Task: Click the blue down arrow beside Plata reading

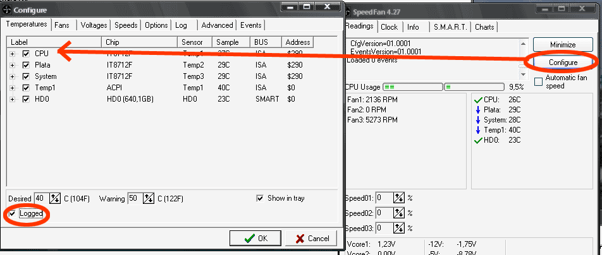Action: click(x=478, y=110)
